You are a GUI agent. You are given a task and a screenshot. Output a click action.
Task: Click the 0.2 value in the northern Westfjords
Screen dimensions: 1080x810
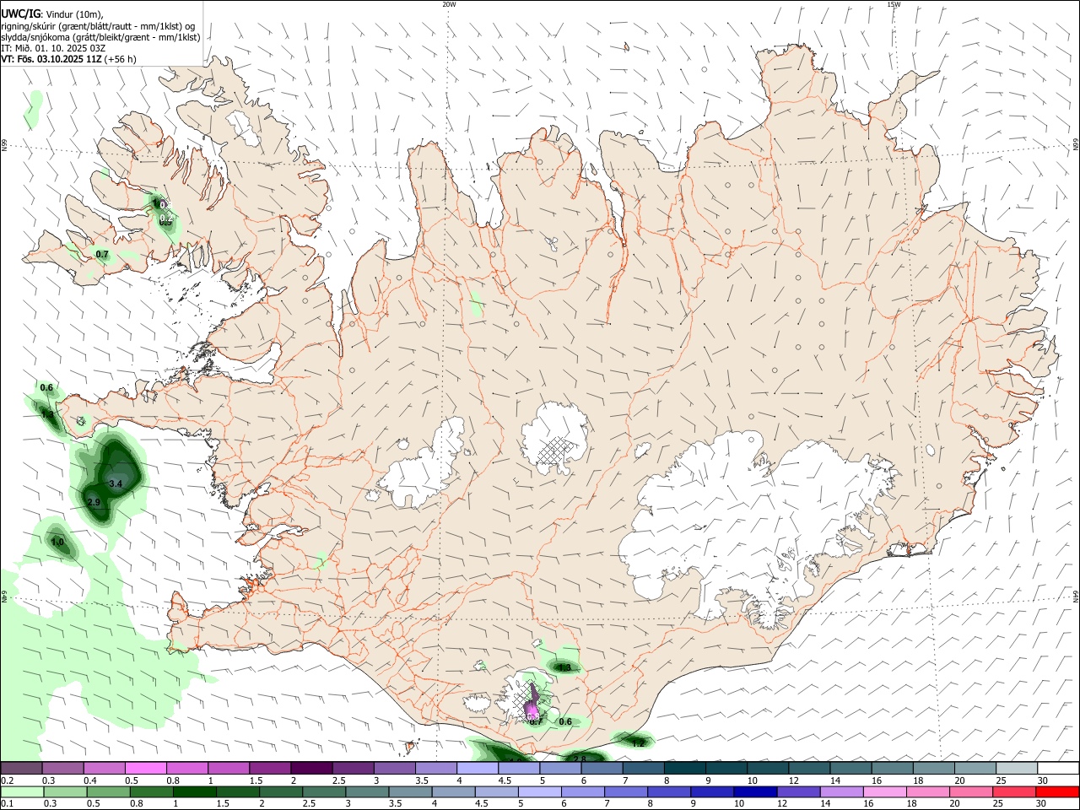(166, 219)
